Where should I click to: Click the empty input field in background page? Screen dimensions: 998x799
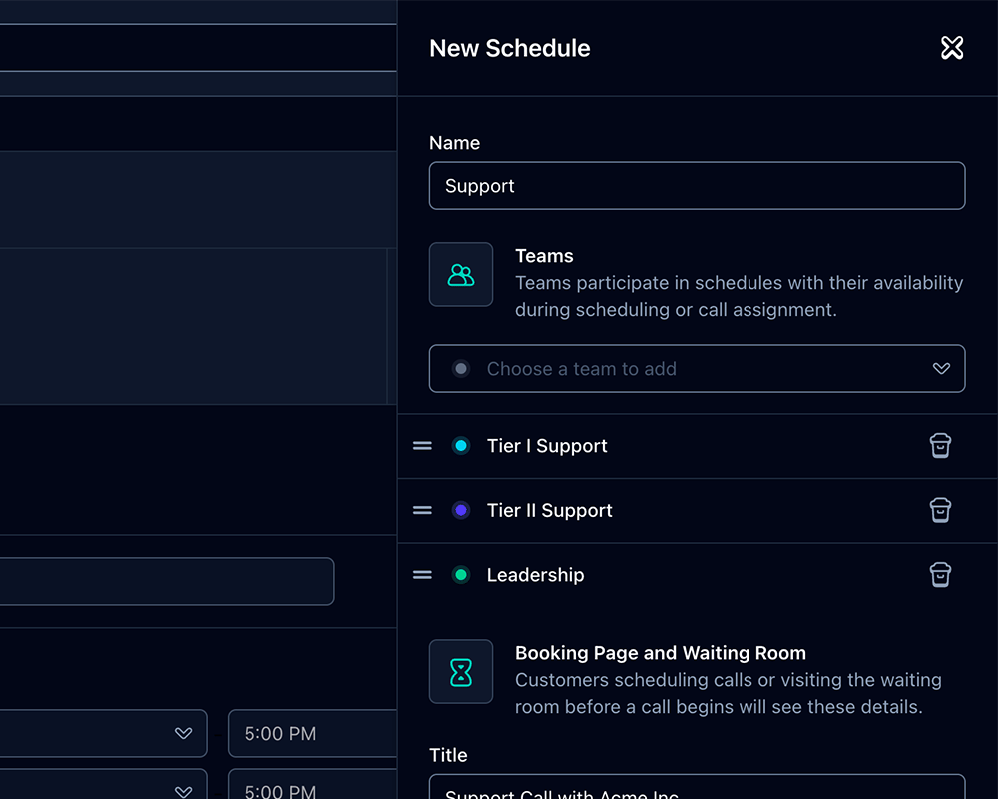tap(167, 581)
